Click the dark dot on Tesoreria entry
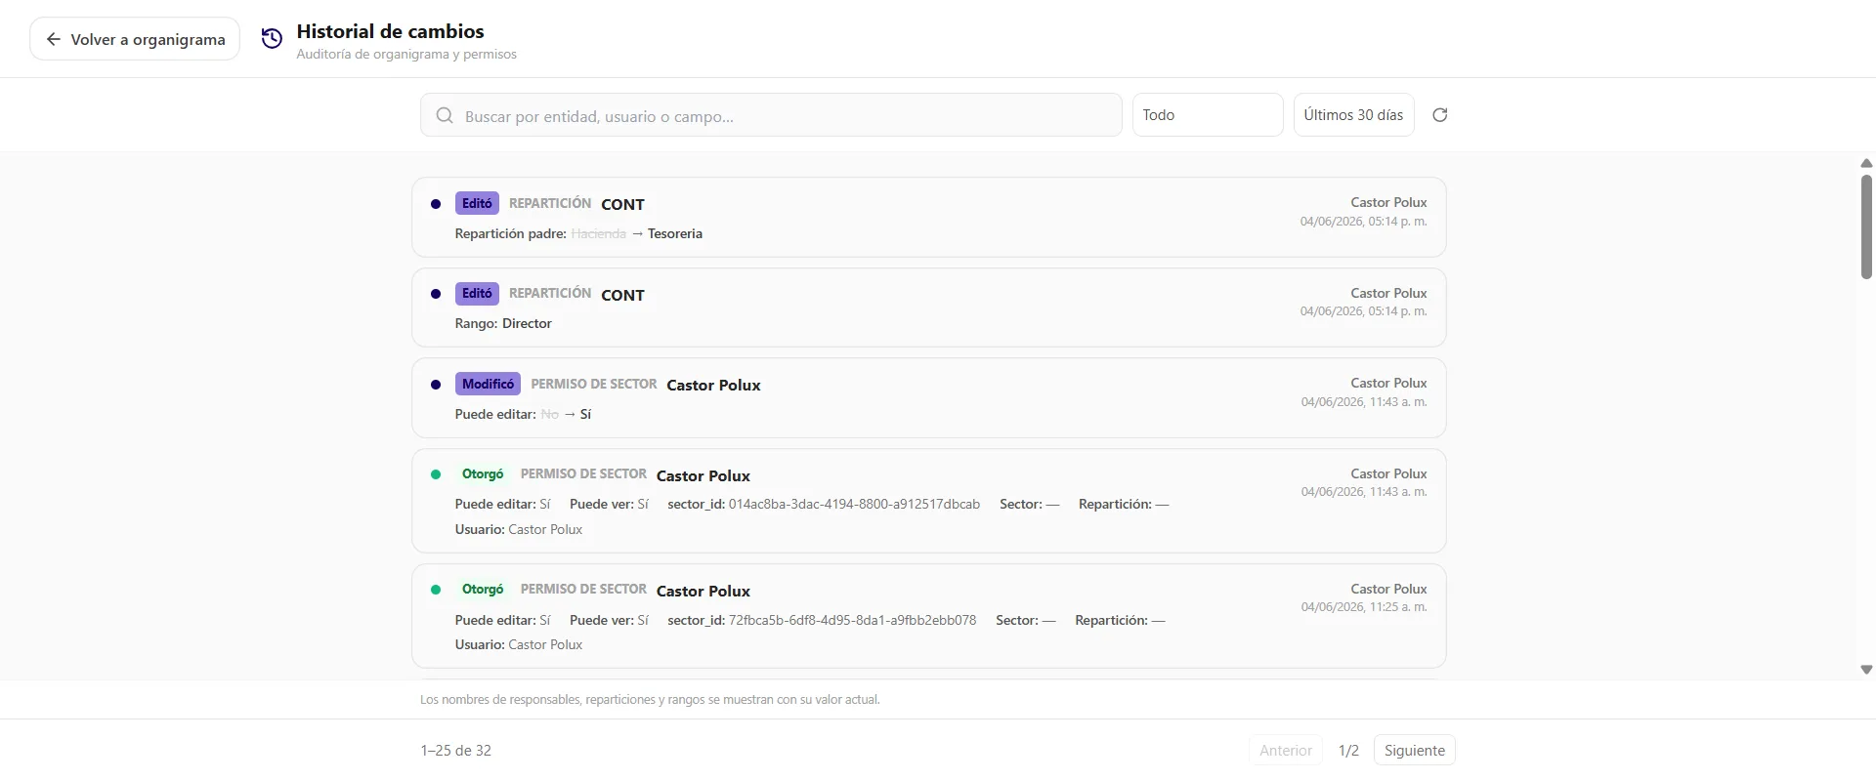This screenshot has height=780, width=1876. click(x=436, y=204)
